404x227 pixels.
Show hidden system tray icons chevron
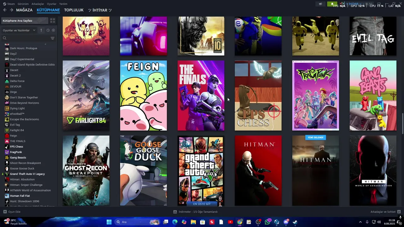tap(360, 222)
